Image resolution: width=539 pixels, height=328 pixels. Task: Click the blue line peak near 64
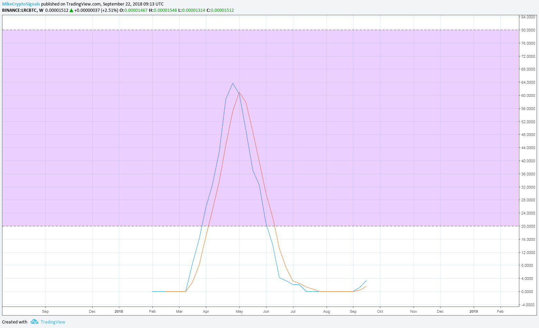point(233,83)
